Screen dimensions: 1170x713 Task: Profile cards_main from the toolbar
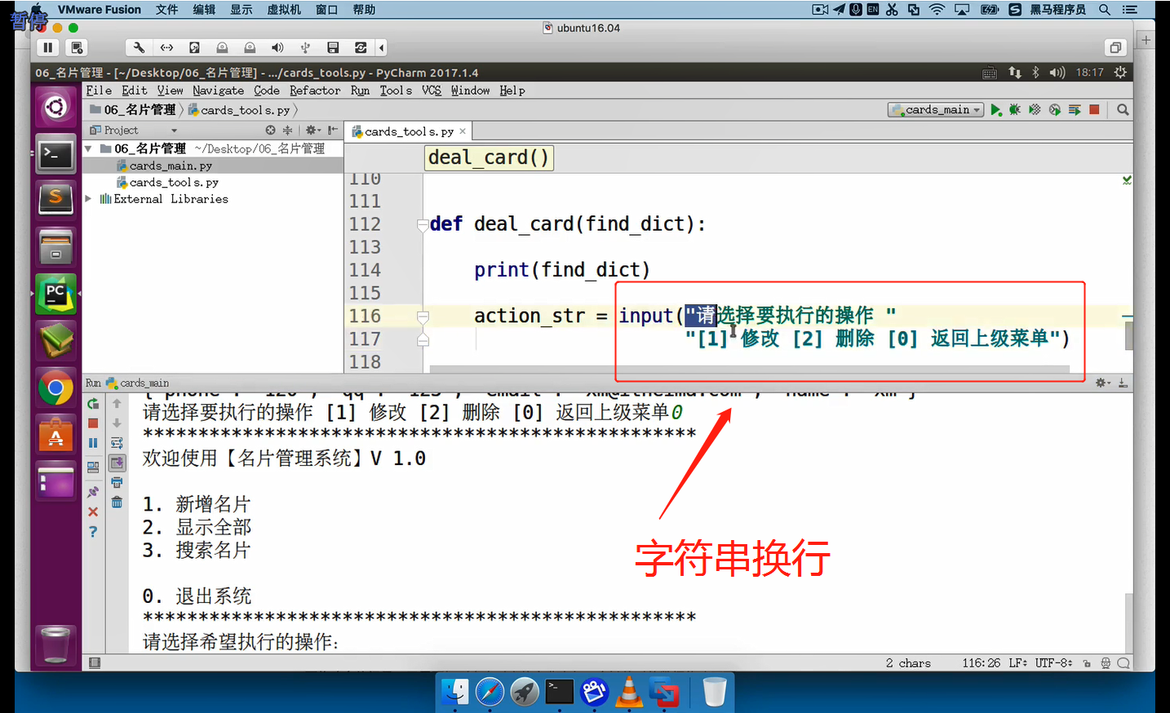[x=1055, y=109]
